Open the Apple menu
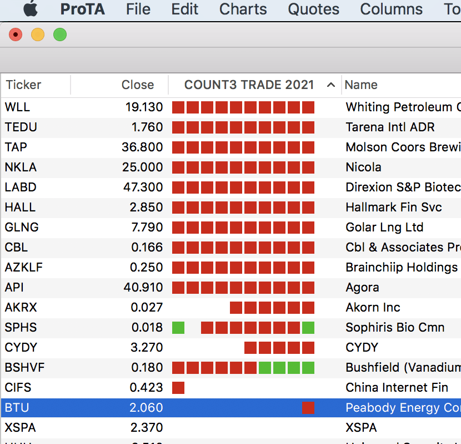The image size is (461, 444). (31, 9)
